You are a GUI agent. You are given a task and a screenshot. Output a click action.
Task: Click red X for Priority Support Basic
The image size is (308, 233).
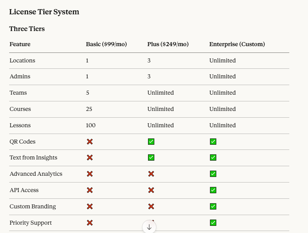click(x=90, y=223)
